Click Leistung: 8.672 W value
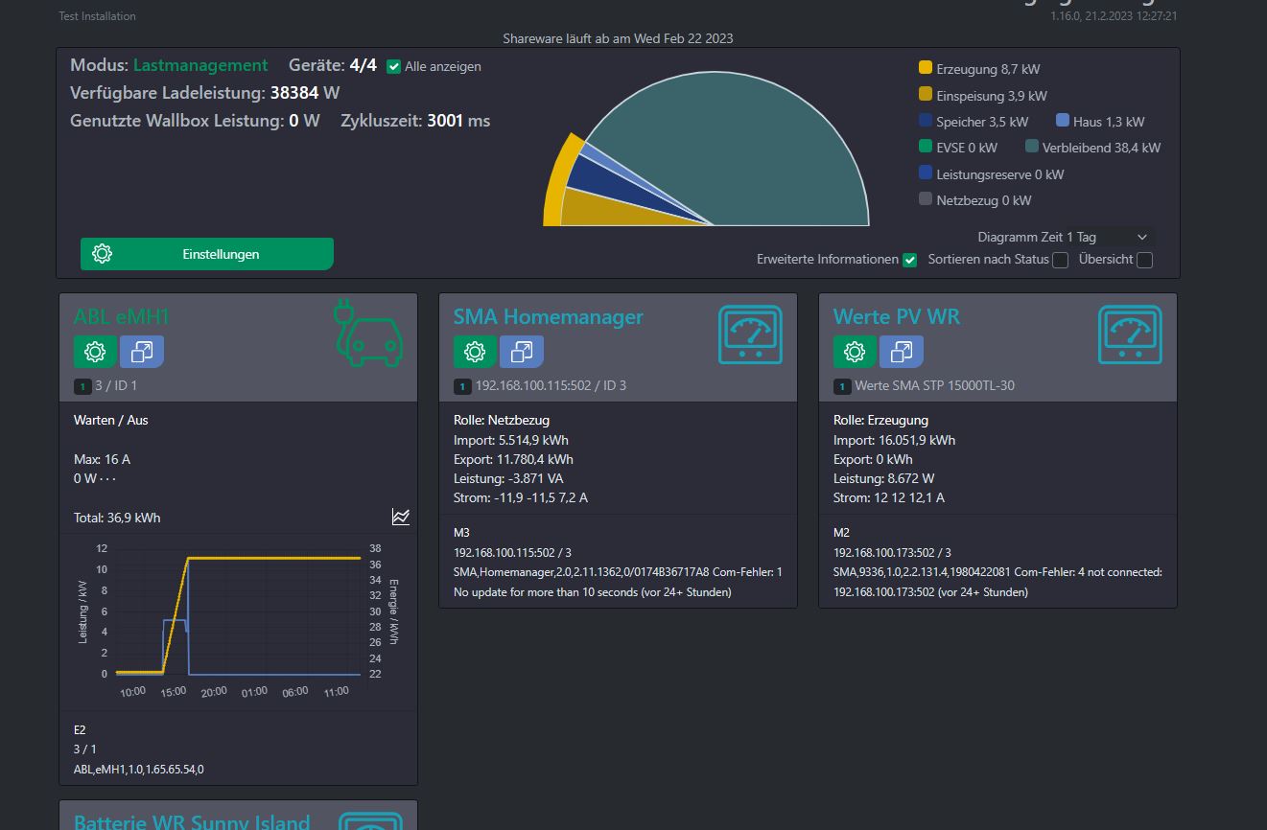Viewport: 1267px width, 830px height. (x=884, y=478)
